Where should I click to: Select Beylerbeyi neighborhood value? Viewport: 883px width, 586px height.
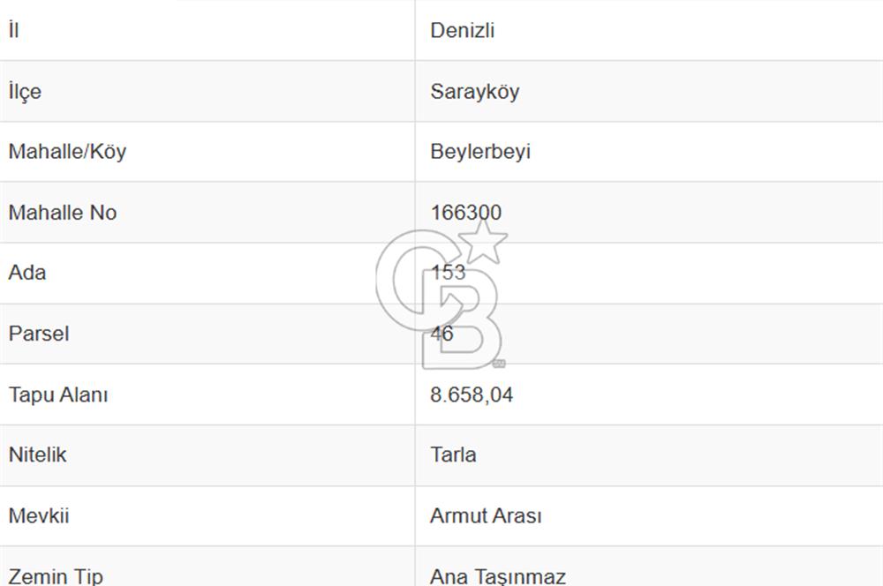pos(480,152)
